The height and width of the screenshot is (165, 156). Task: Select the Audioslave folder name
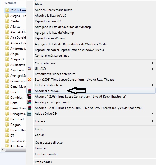tap(18, 65)
